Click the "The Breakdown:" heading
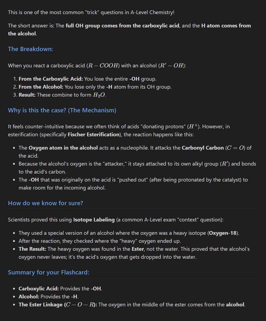The image size is (266, 321). [31, 49]
